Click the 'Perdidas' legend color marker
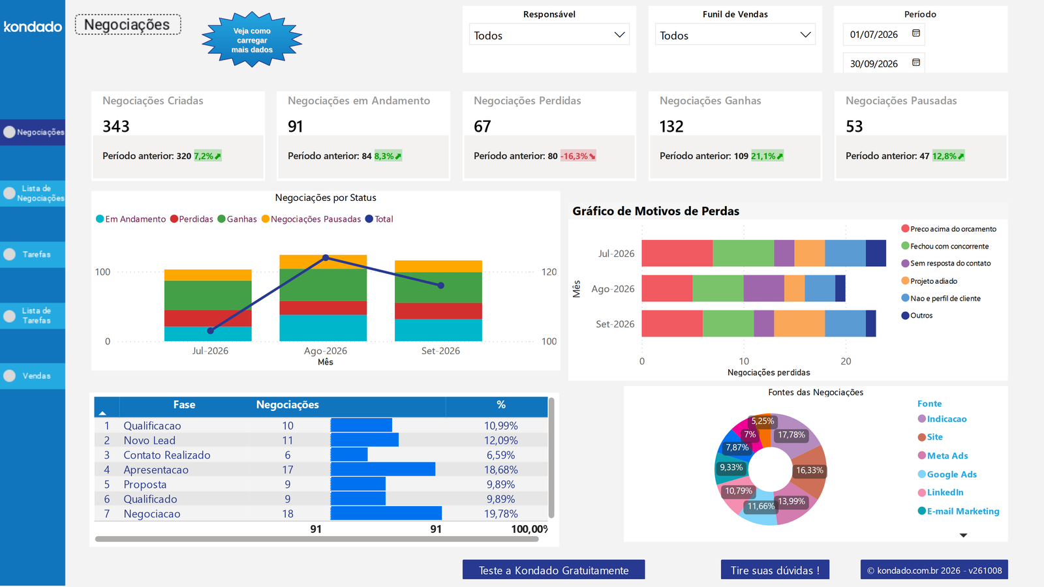This screenshot has height=587, width=1044. [x=174, y=219]
